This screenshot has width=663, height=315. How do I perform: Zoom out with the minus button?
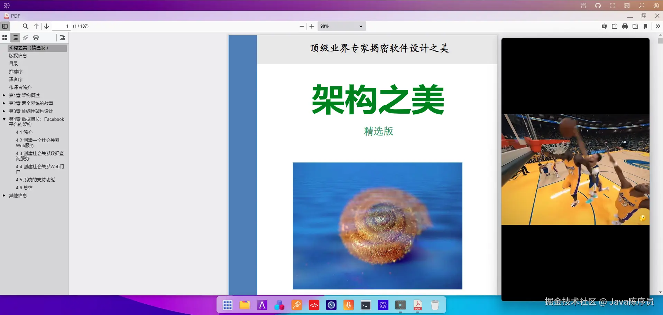tap(302, 26)
